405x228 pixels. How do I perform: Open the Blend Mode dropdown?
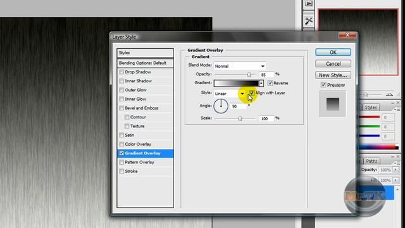coord(239,66)
